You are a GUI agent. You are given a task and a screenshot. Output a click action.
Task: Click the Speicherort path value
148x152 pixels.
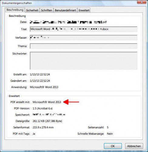click(x=49, y=115)
